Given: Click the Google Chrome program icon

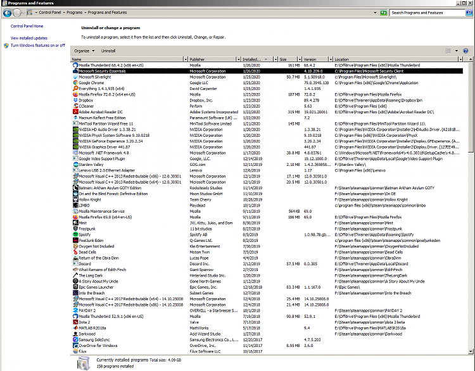Looking at the screenshot, I should tap(75, 83).
